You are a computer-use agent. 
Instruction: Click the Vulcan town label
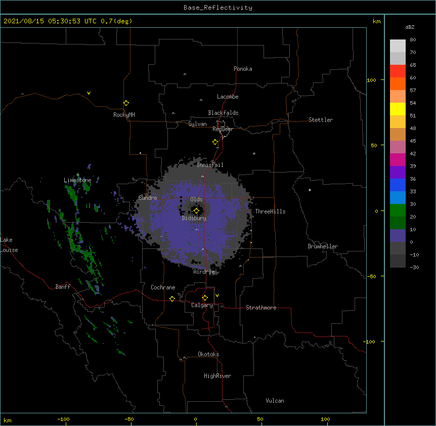click(275, 401)
